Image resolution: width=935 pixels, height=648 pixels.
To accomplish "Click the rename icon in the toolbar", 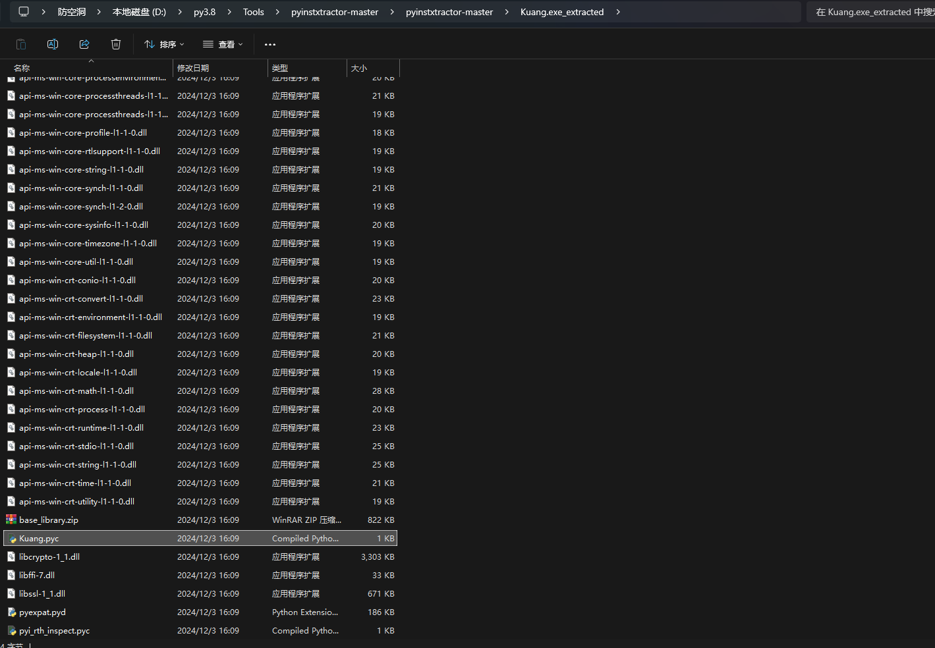I will (53, 44).
